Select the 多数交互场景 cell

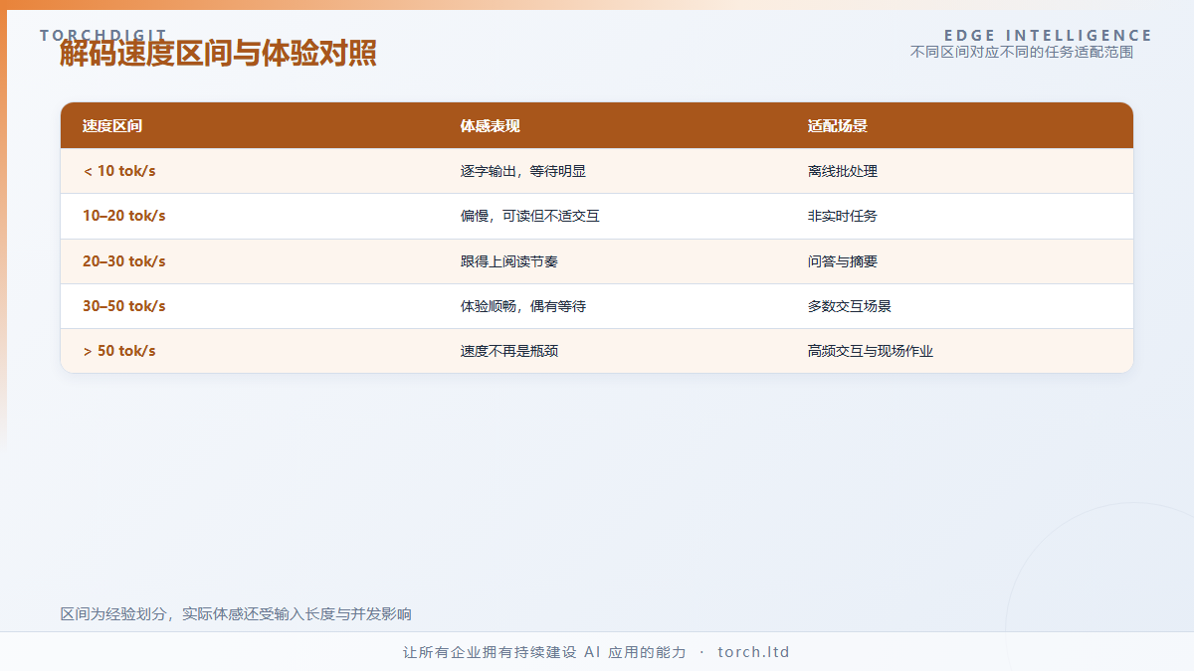pyautogui.click(x=850, y=306)
